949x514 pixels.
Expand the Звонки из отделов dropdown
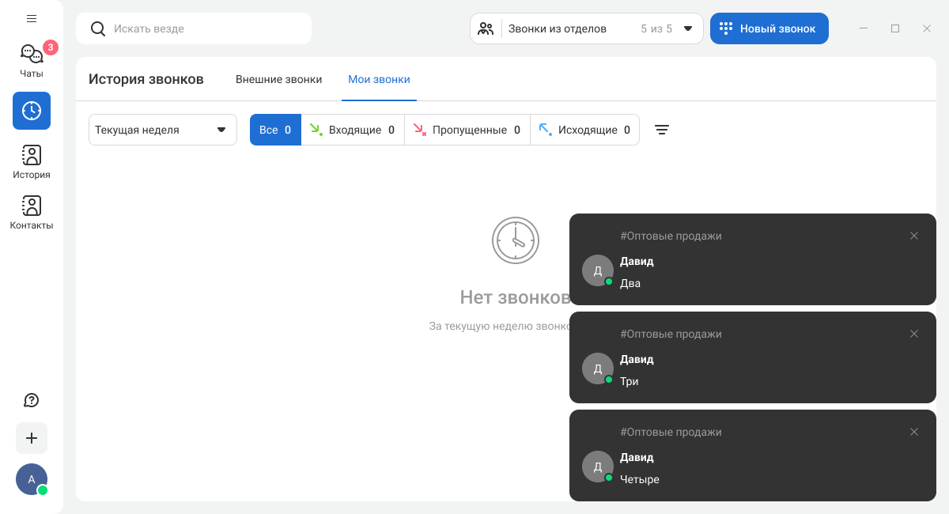(587, 28)
